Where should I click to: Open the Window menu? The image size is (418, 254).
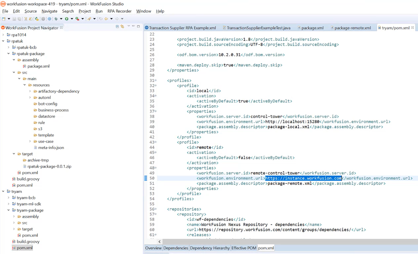(144, 11)
